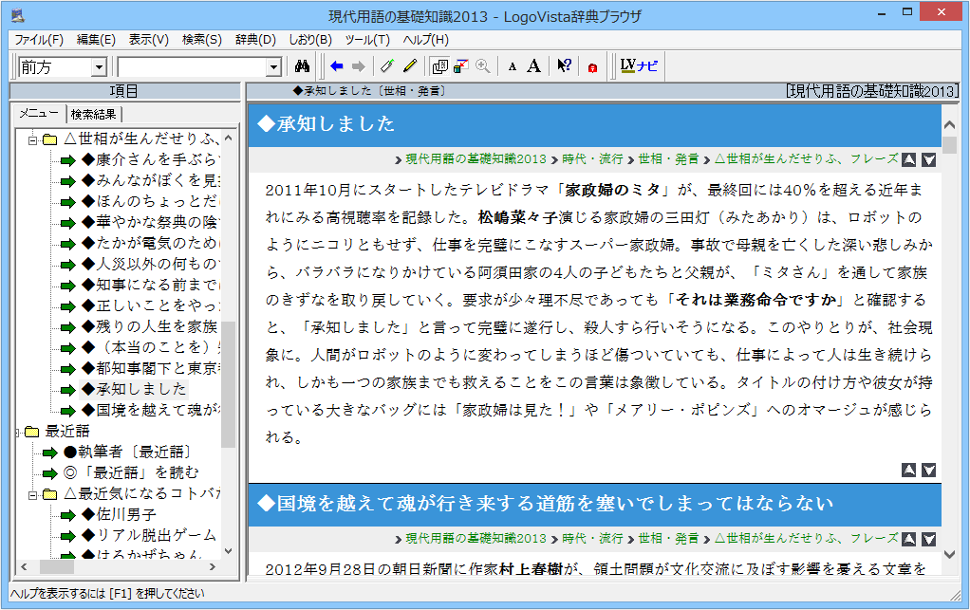Open the しおり(B) menu
The image size is (970, 610).
[x=310, y=39]
